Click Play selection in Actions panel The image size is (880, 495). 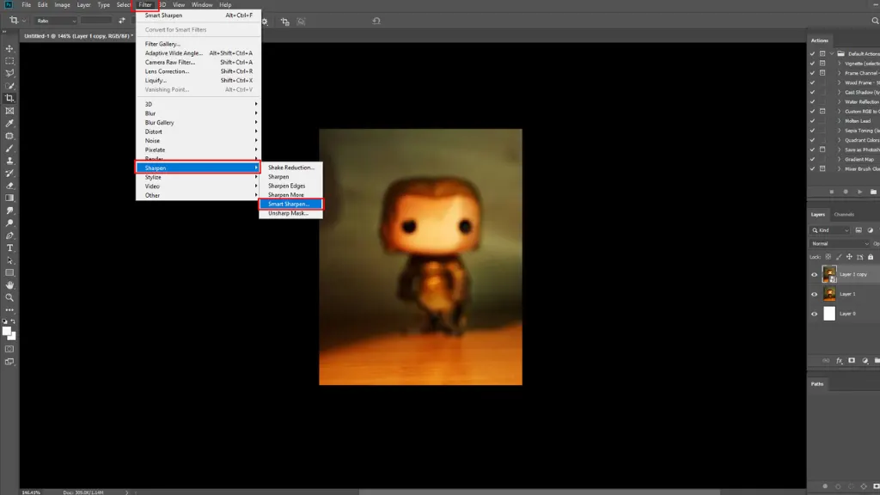[859, 192]
